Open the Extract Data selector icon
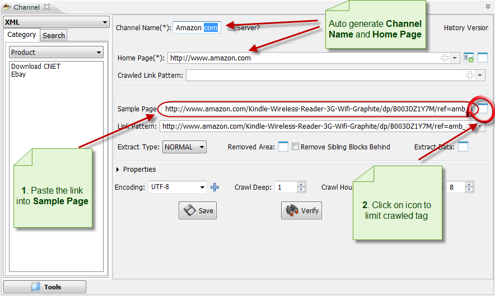This screenshot has width=495, height=296. pyautogui.click(x=463, y=147)
